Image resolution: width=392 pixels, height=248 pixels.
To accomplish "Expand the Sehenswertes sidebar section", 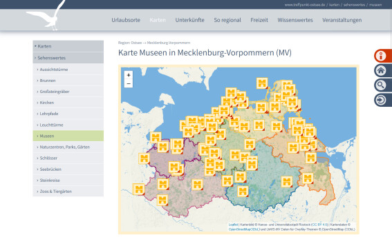I will tap(68, 58).
